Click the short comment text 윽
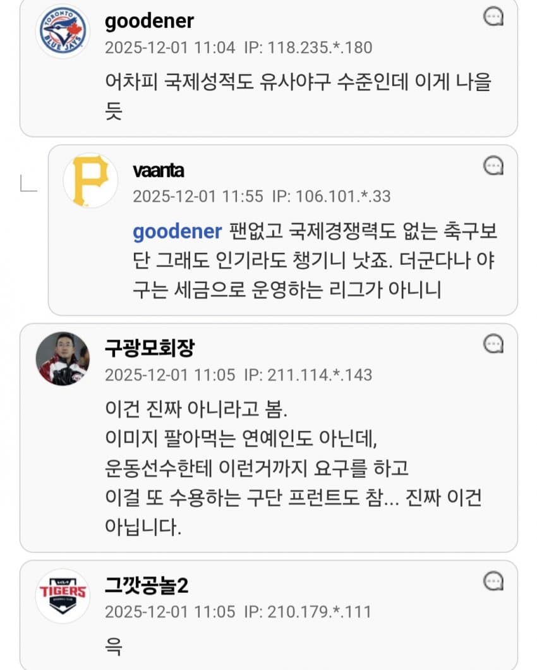Screen dimensions: 537x670 (113, 647)
